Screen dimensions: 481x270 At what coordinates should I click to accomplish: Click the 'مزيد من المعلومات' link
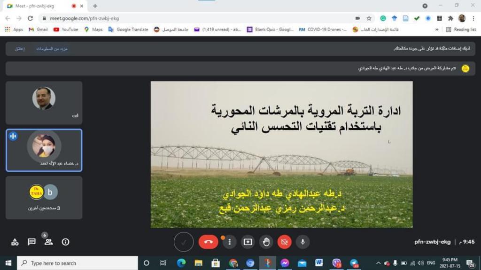tap(52, 49)
